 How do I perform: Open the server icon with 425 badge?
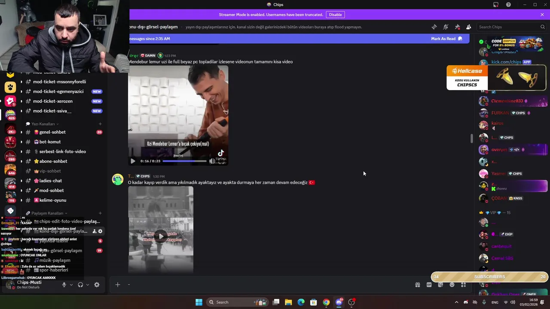tap(10, 115)
